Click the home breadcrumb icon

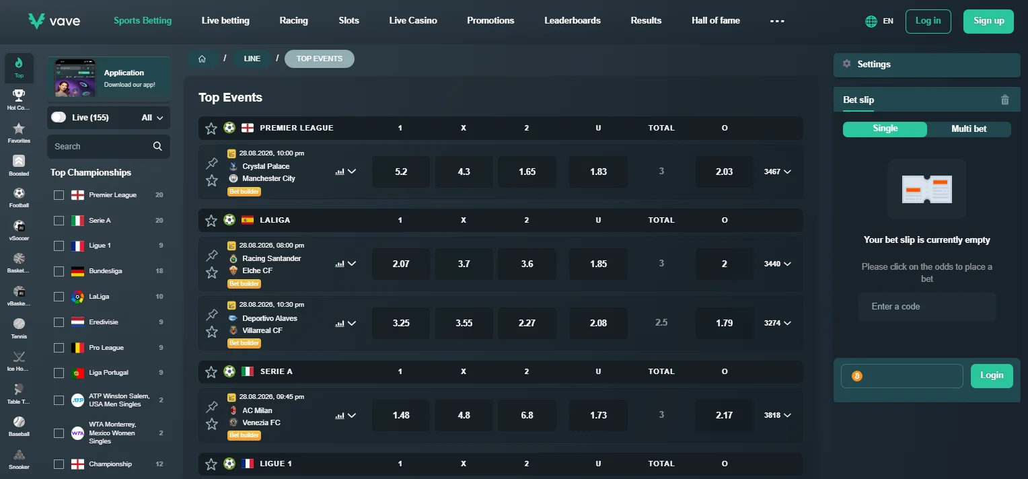[x=202, y=59]
